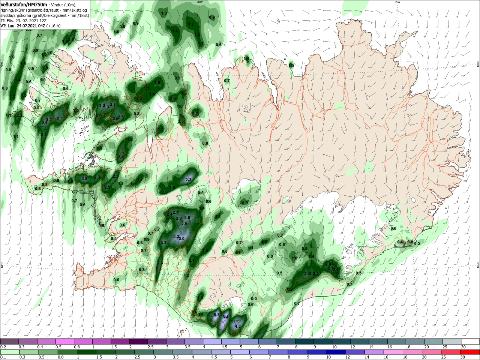Viewport: 480px width, 360px height.
Task: Select bright pink snow swatch between 0.5 and 0.8
Action: pos(64,341)
